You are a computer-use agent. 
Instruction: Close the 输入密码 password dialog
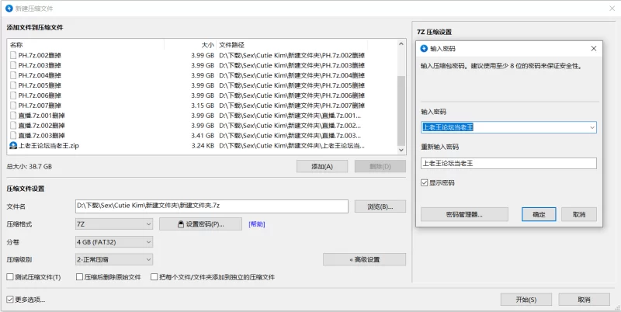[x=593, y=48]
